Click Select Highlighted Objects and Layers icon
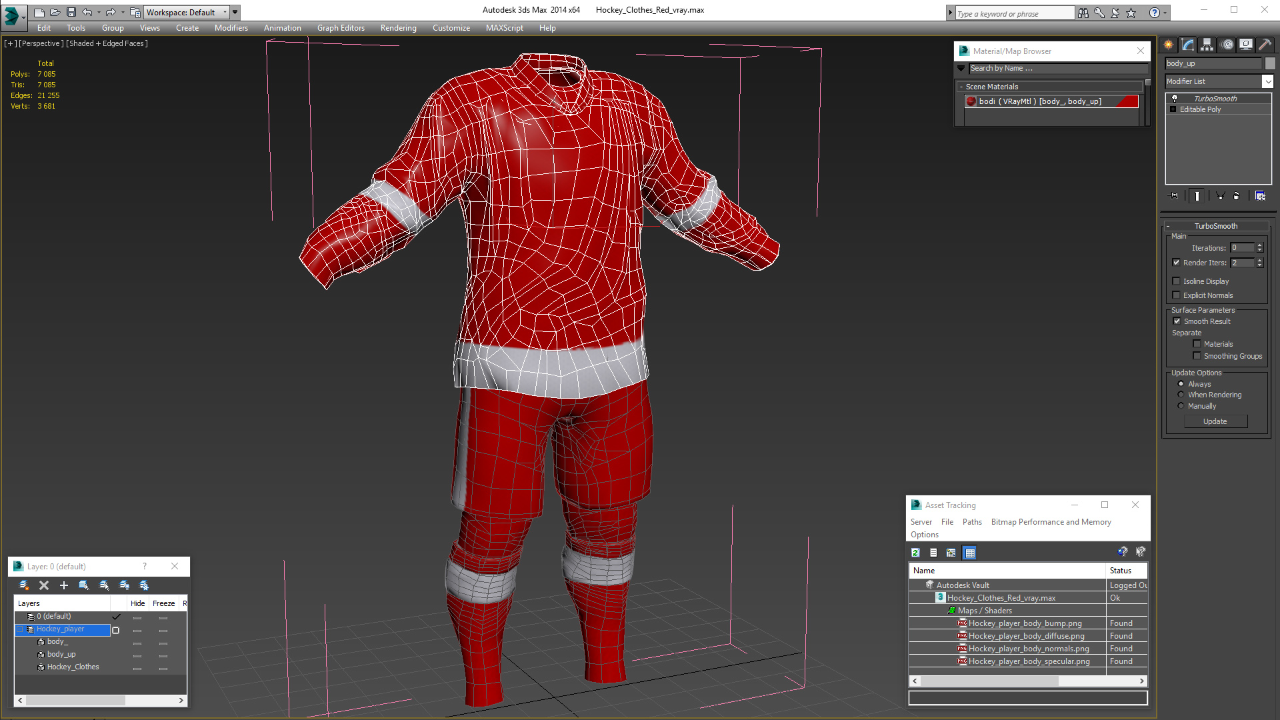This screenshot has height=720, width=1280. pos(84,585)
